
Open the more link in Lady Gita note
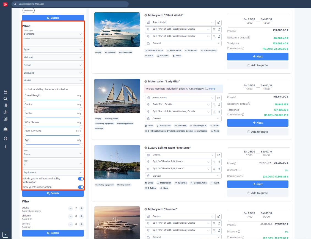(x=212, y=89)
